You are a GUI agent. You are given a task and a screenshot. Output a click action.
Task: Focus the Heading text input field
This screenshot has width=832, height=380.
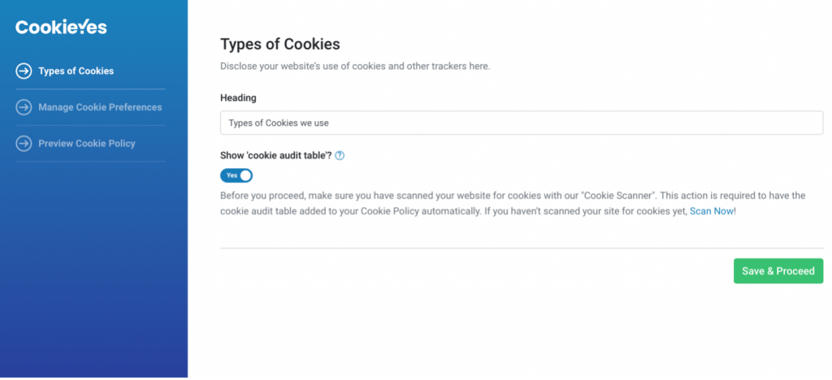(522, 123)
